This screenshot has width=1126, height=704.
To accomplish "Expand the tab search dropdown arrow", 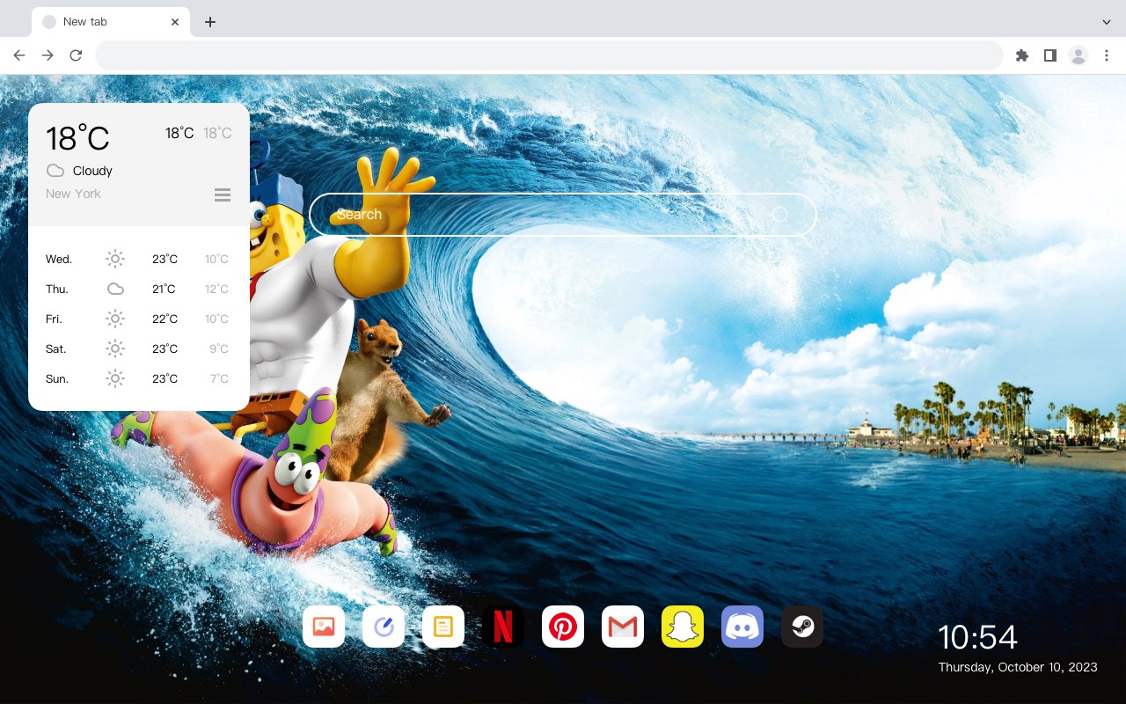I will pyautogui.click(x=1107, y=22).
